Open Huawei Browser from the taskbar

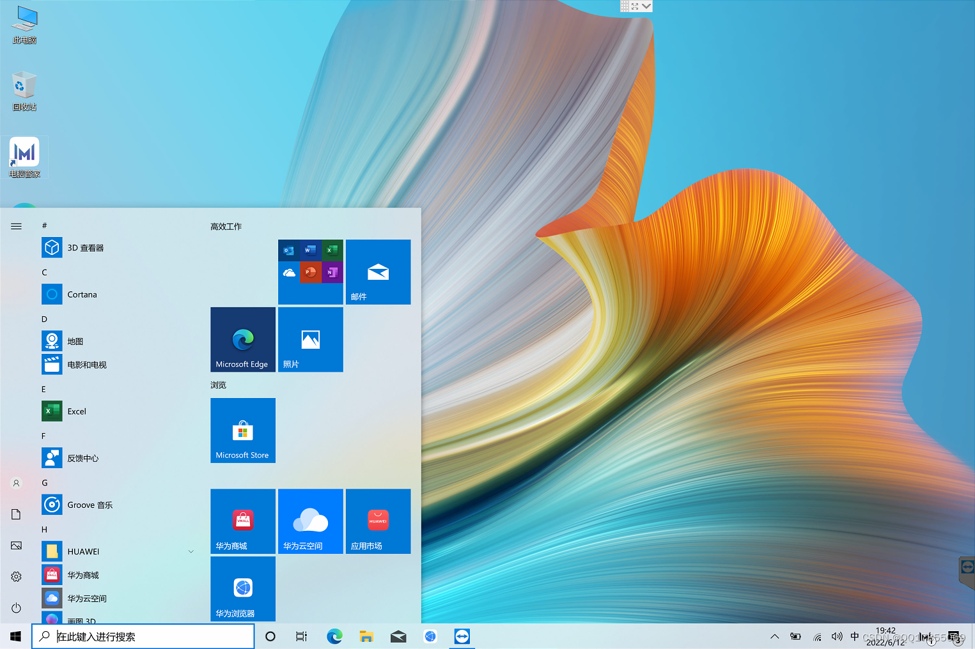click(x=430, y=636)
